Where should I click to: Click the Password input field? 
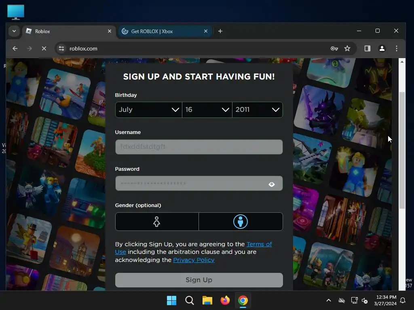[x=199, y=184]
